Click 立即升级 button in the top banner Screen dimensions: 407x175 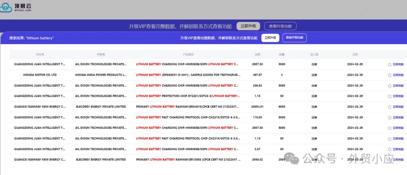248,26
